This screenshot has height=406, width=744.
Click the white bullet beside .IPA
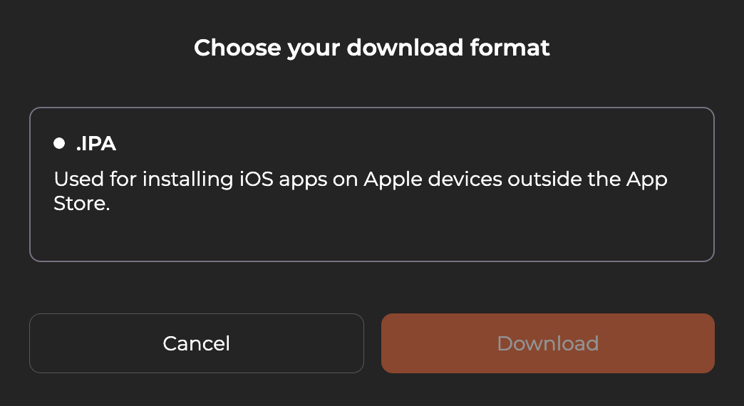(59, 144)
